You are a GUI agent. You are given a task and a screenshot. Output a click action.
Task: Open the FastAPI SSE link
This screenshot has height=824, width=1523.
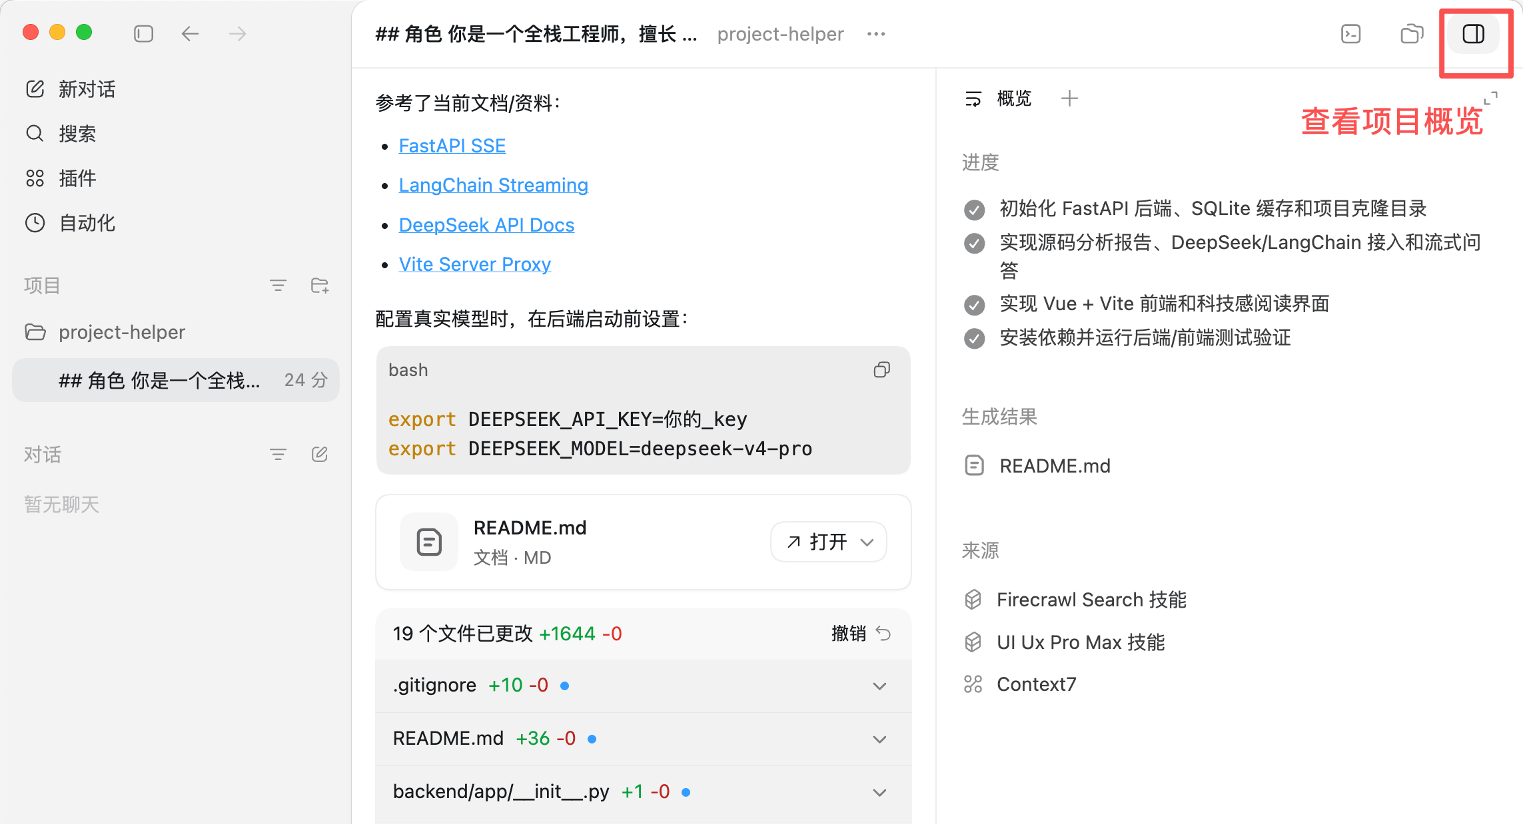tap(452, 146)
